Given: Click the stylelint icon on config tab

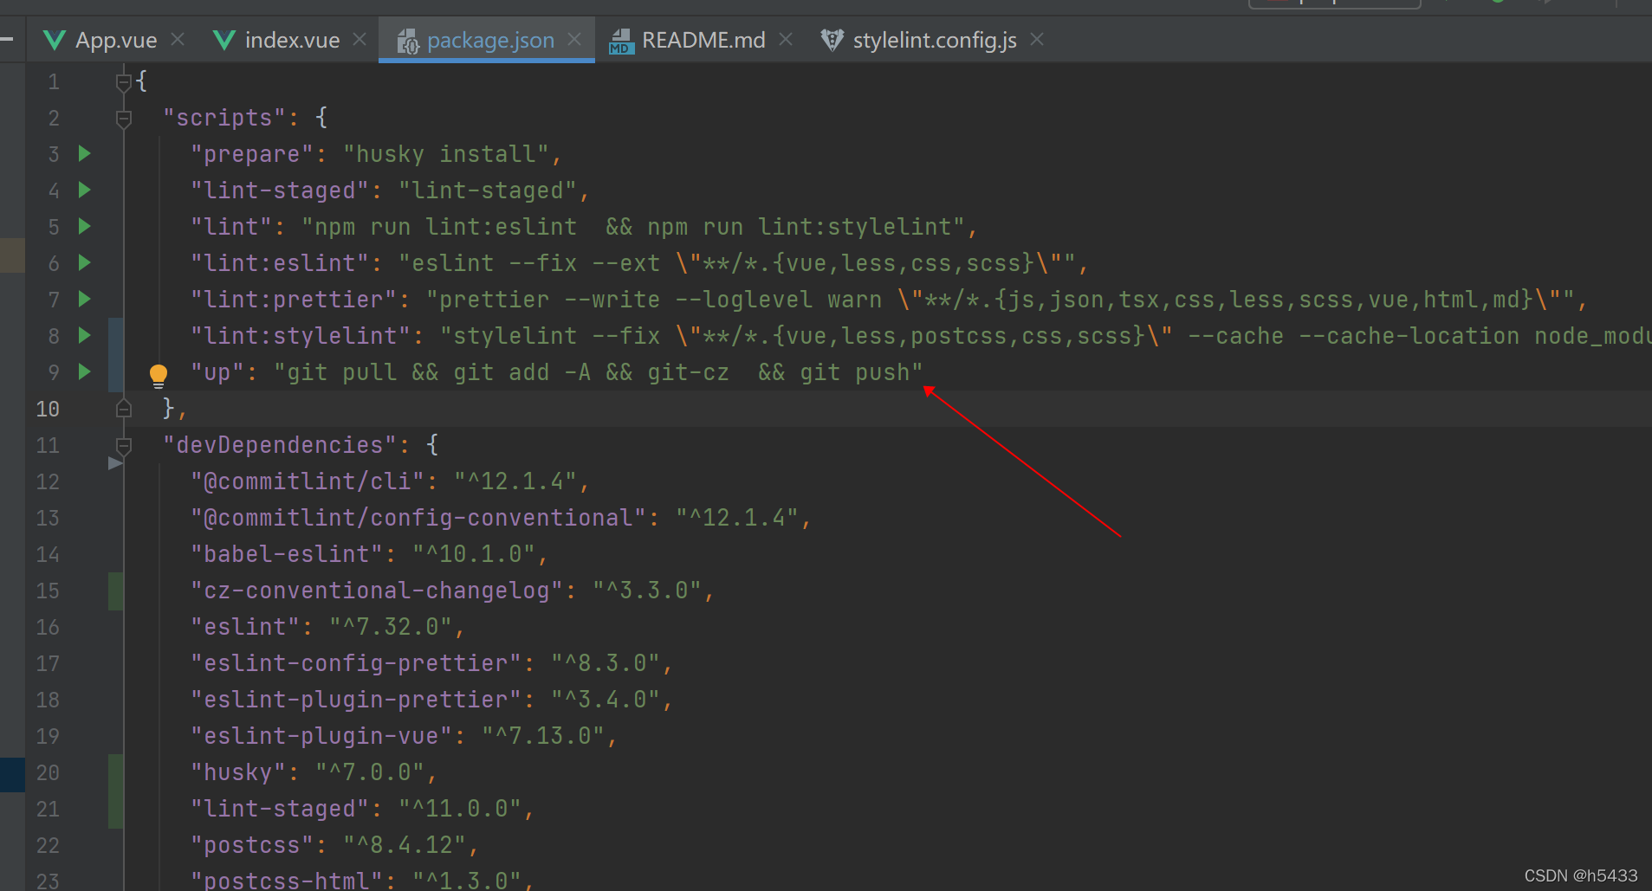Looking at the screenshot, I should point(832,40).
